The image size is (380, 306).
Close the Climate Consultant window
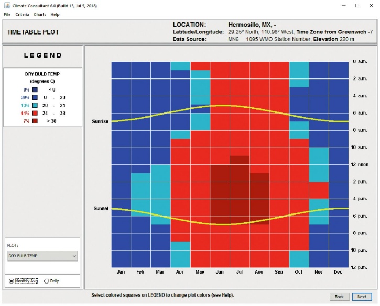(372, 5)
